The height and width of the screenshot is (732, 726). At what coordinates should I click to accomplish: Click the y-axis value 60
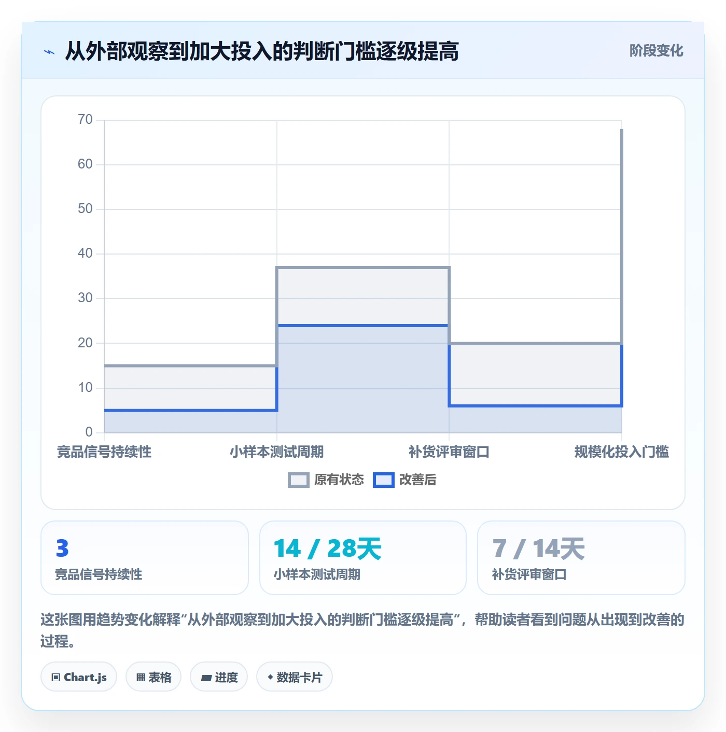pos(85,164)
